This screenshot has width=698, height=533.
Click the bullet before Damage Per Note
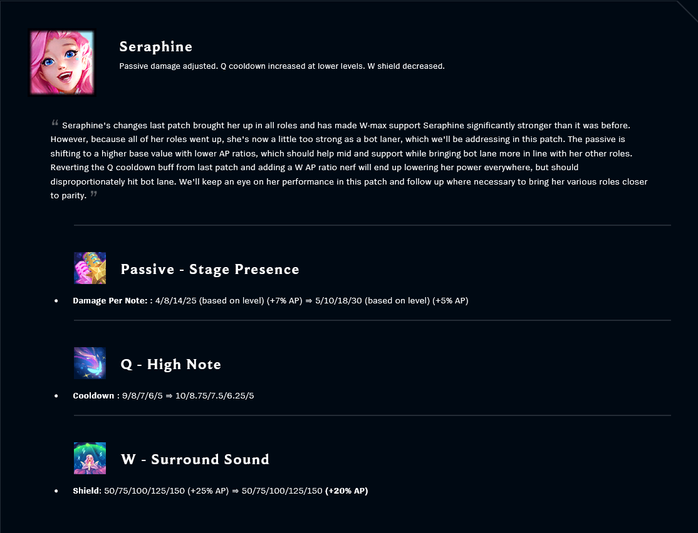[x=56, y=301]
